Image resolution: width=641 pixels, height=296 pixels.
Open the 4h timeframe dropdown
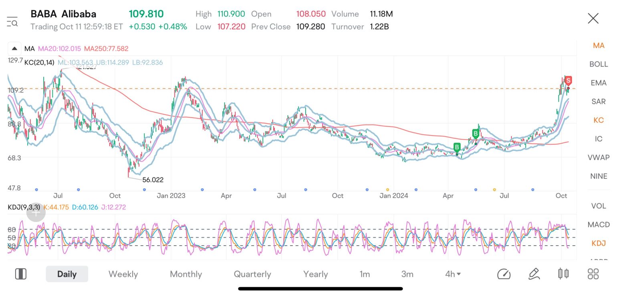[x=453, y=274]
